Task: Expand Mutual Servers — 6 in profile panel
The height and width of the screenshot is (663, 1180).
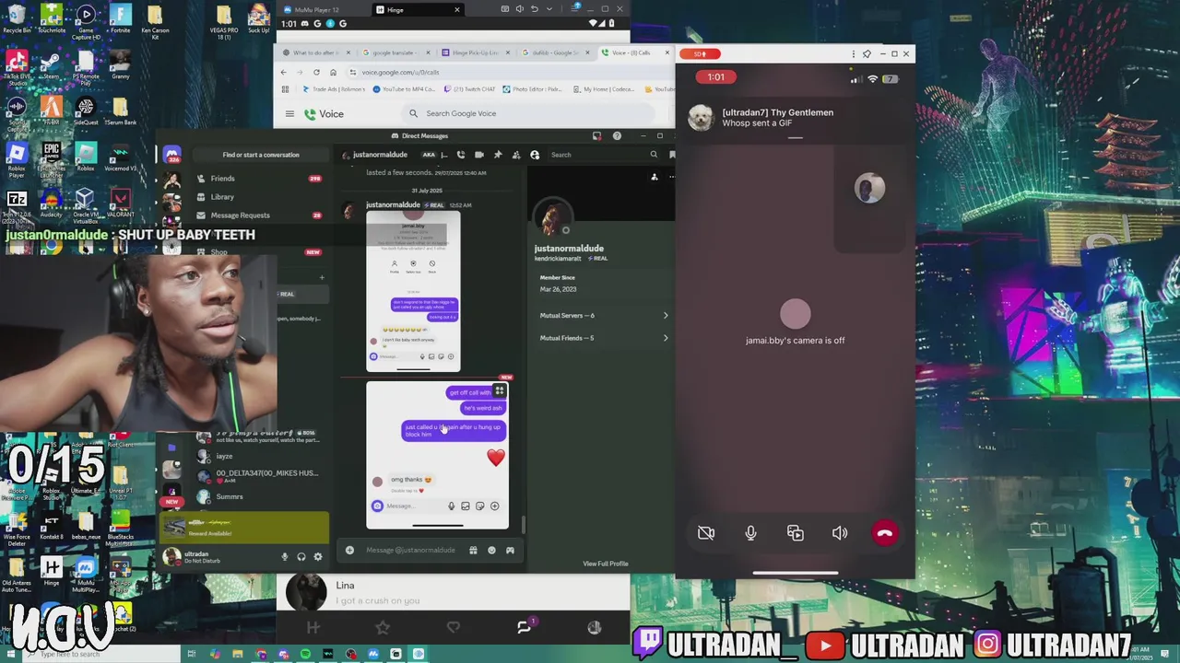Action: (x=604, y=316)
